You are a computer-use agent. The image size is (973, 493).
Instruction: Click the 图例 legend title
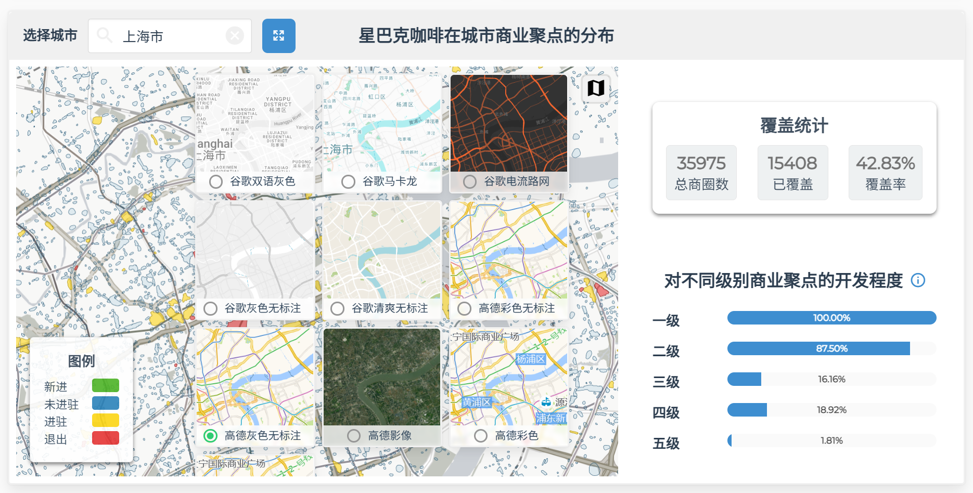[81, 361]
